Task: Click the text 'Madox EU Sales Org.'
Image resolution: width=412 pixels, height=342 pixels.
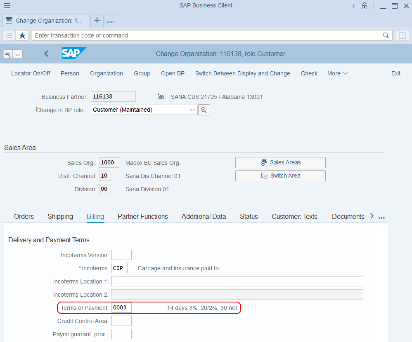Action: [153, 163]
